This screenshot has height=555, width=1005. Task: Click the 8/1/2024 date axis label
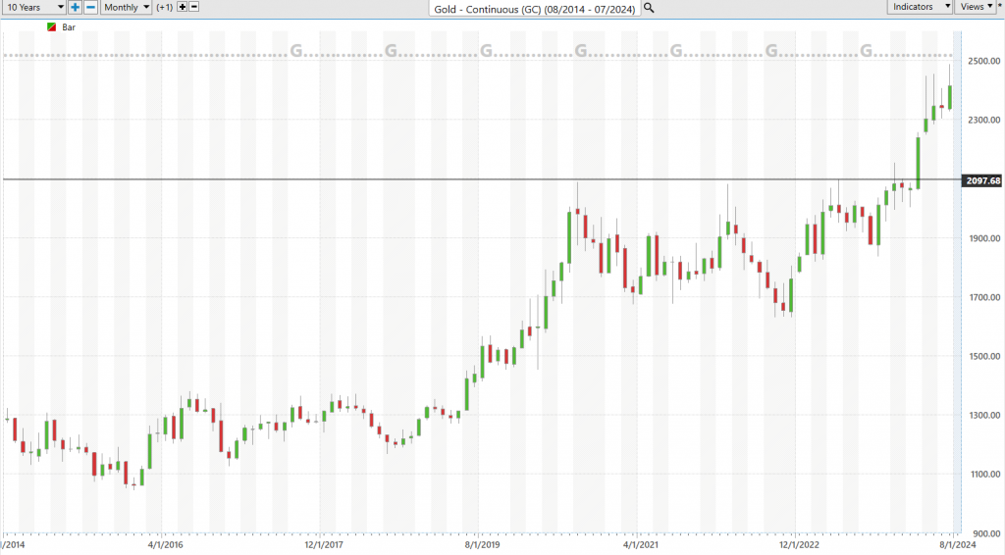pyautogui.click(x=958, y=545)
